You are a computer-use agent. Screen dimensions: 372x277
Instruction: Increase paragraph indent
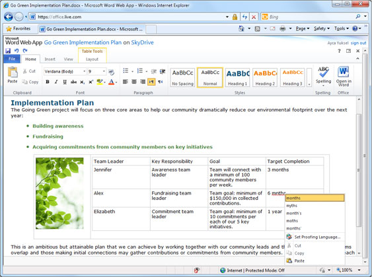163,71
